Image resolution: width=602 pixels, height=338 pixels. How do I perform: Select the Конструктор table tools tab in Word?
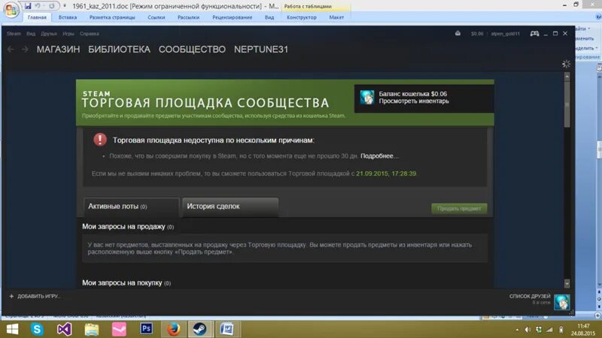[302, 17]
